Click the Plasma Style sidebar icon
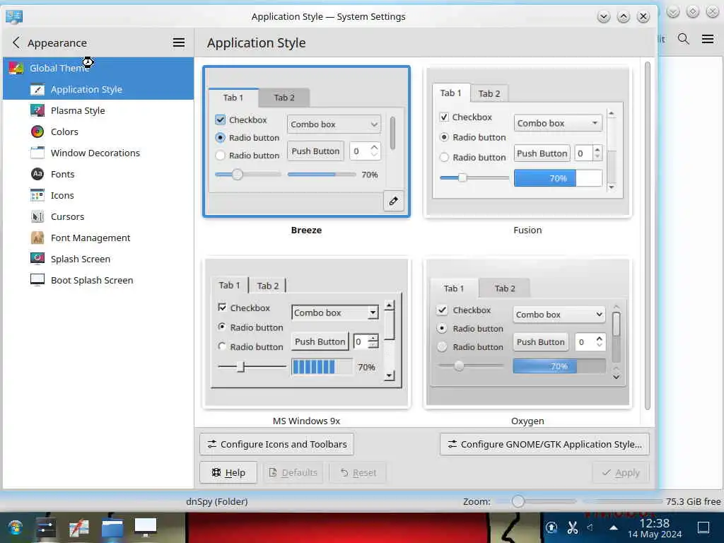This screenshot has width=724, height=543. pos(37,110)
